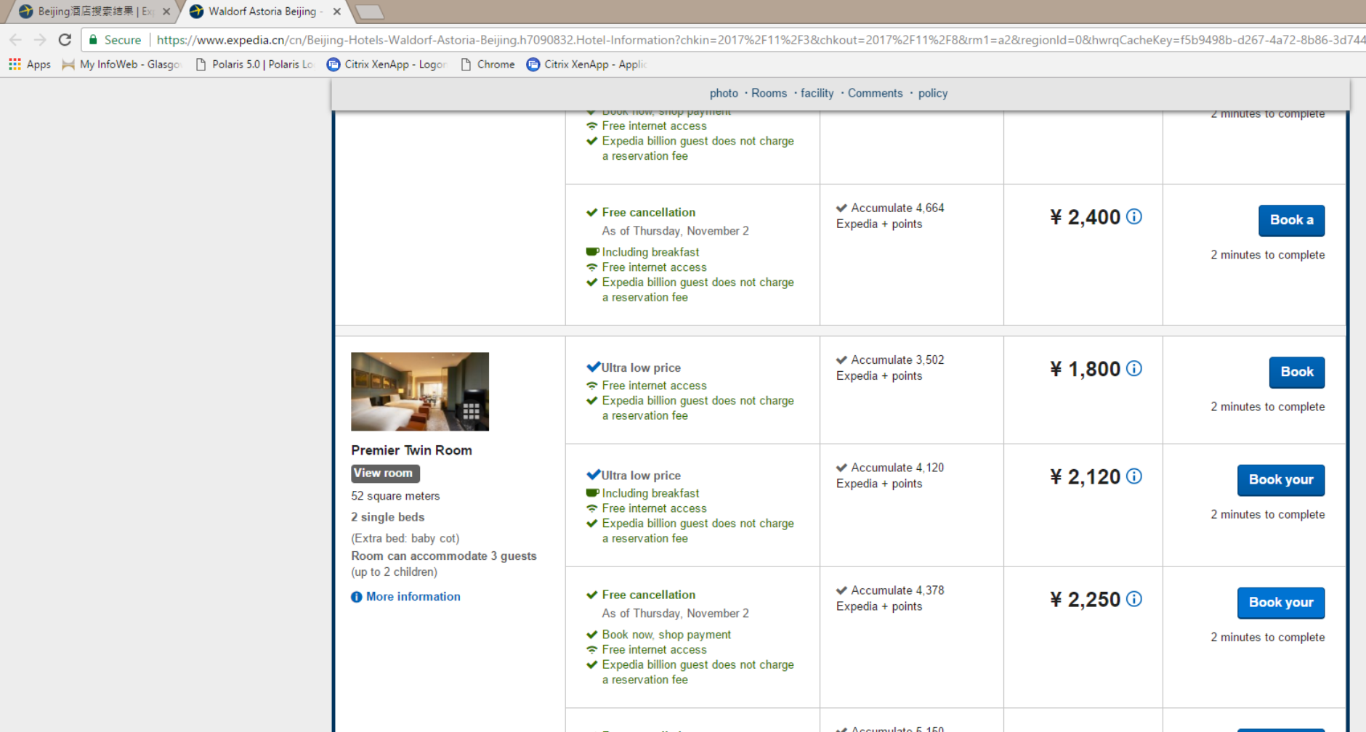1366x732 pixels.
Task: Book the ¥ 2,400 room option
Action: point(1291,220)
